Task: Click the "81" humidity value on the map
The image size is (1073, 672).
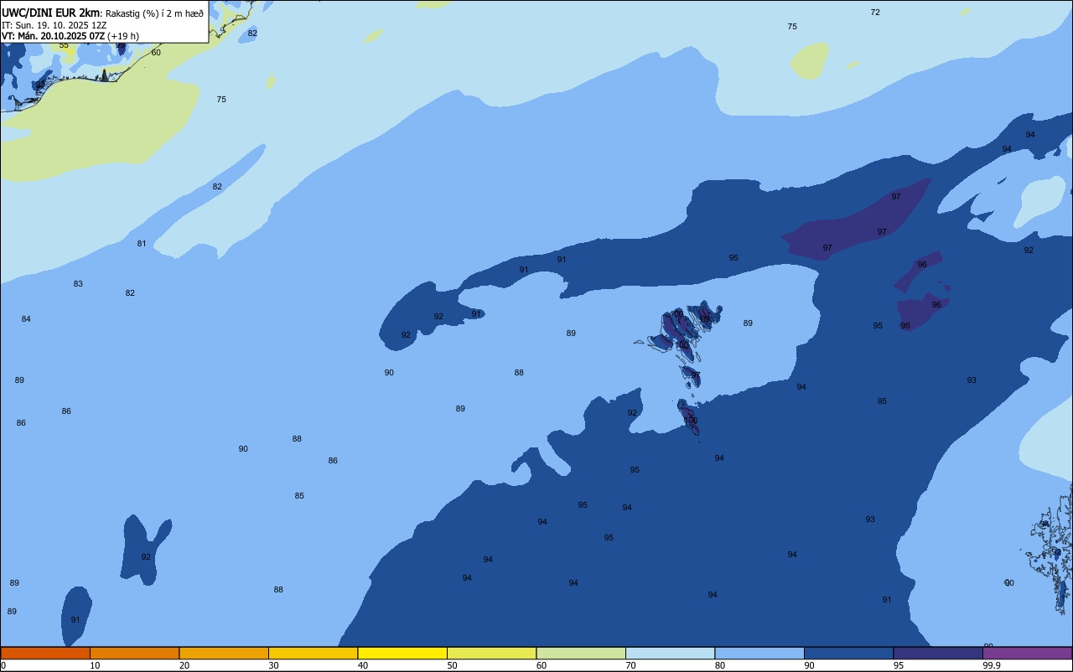Action: [x=142, y=244]
